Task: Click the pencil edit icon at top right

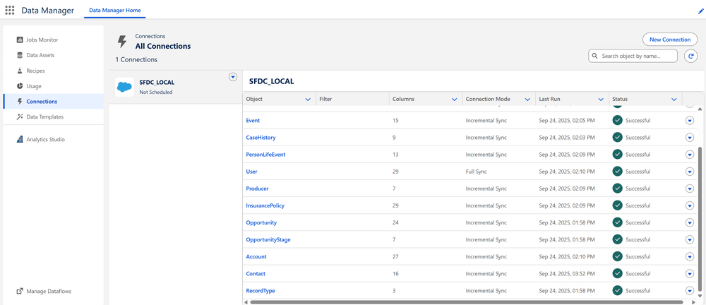Action: pos(700,11)
